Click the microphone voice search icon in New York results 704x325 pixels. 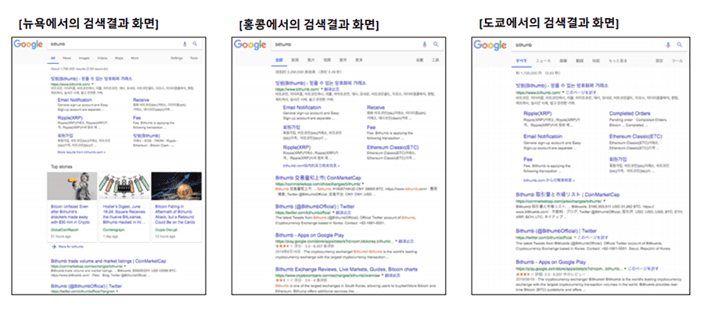pos(185,44)
